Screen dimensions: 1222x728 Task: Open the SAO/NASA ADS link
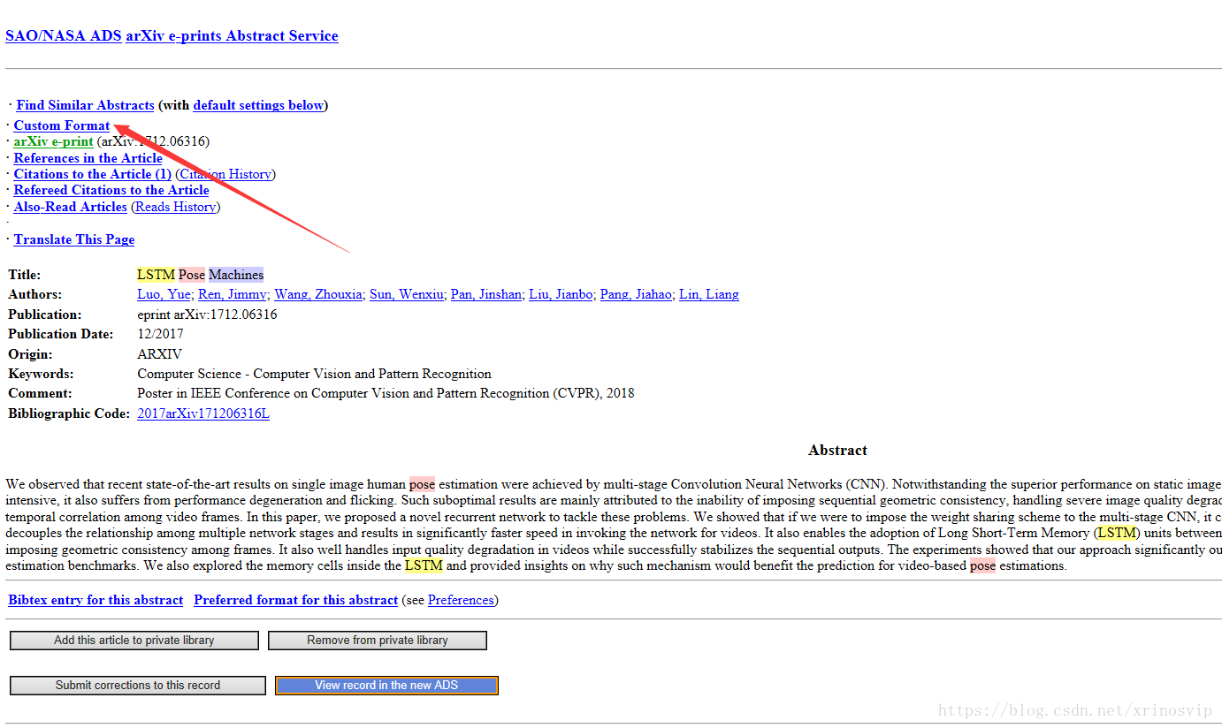point(64,36)
